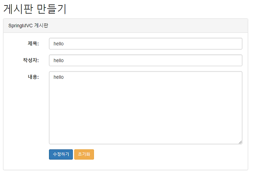Click the 게시판 만들기 page heading
Screen dimensions: 257x179
pos(35,9)
